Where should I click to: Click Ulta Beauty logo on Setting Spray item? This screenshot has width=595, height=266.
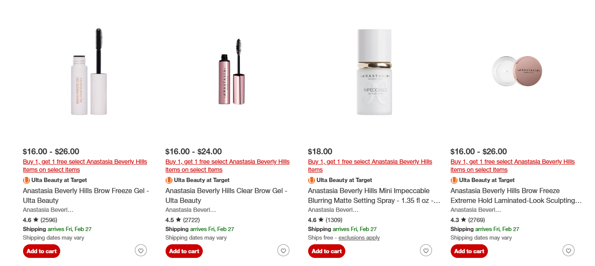click(x=312, y=180)
